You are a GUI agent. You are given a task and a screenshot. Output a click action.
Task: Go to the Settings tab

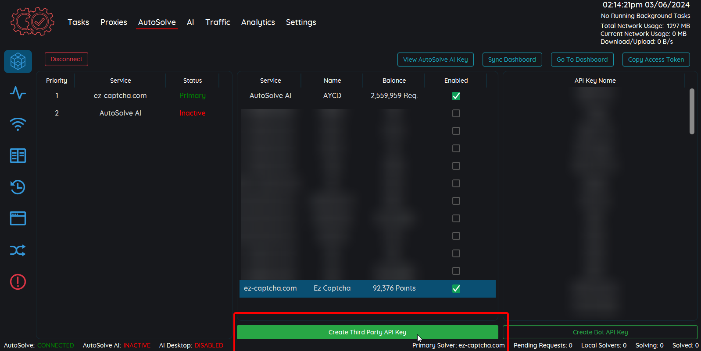[x=301, y=22]
